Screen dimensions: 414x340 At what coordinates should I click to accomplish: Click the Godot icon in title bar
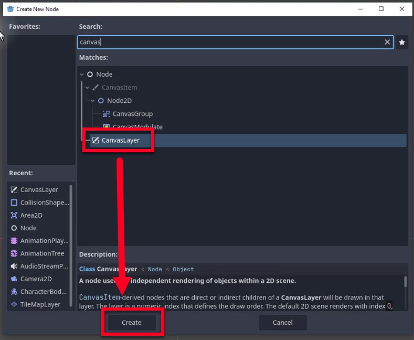10,9
